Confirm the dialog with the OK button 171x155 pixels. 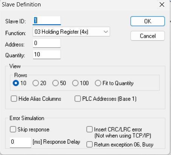148,21
